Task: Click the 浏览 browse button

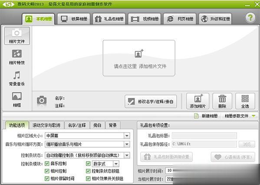Action: pos(247,144)
